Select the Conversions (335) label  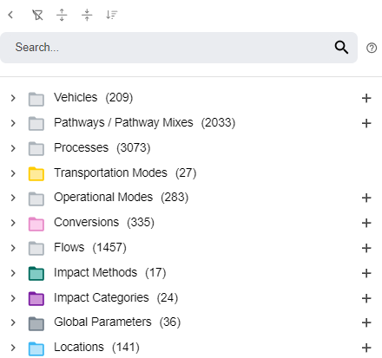tap(104, 223)
